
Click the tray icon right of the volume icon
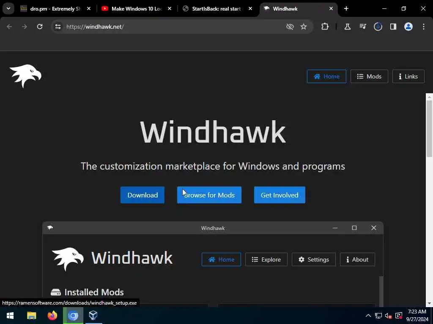coord(399,316)
